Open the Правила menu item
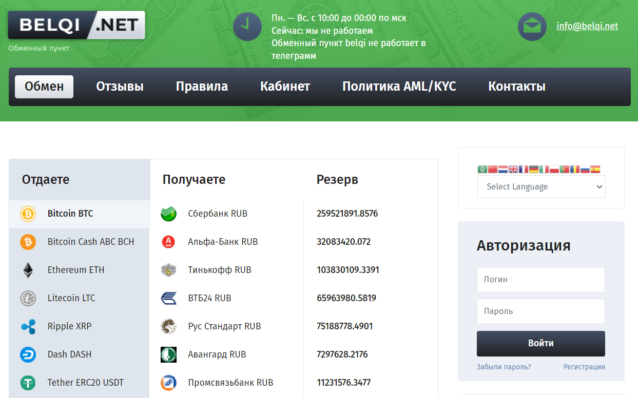Viewport: 638px width, 398px height. coord(202,87)
